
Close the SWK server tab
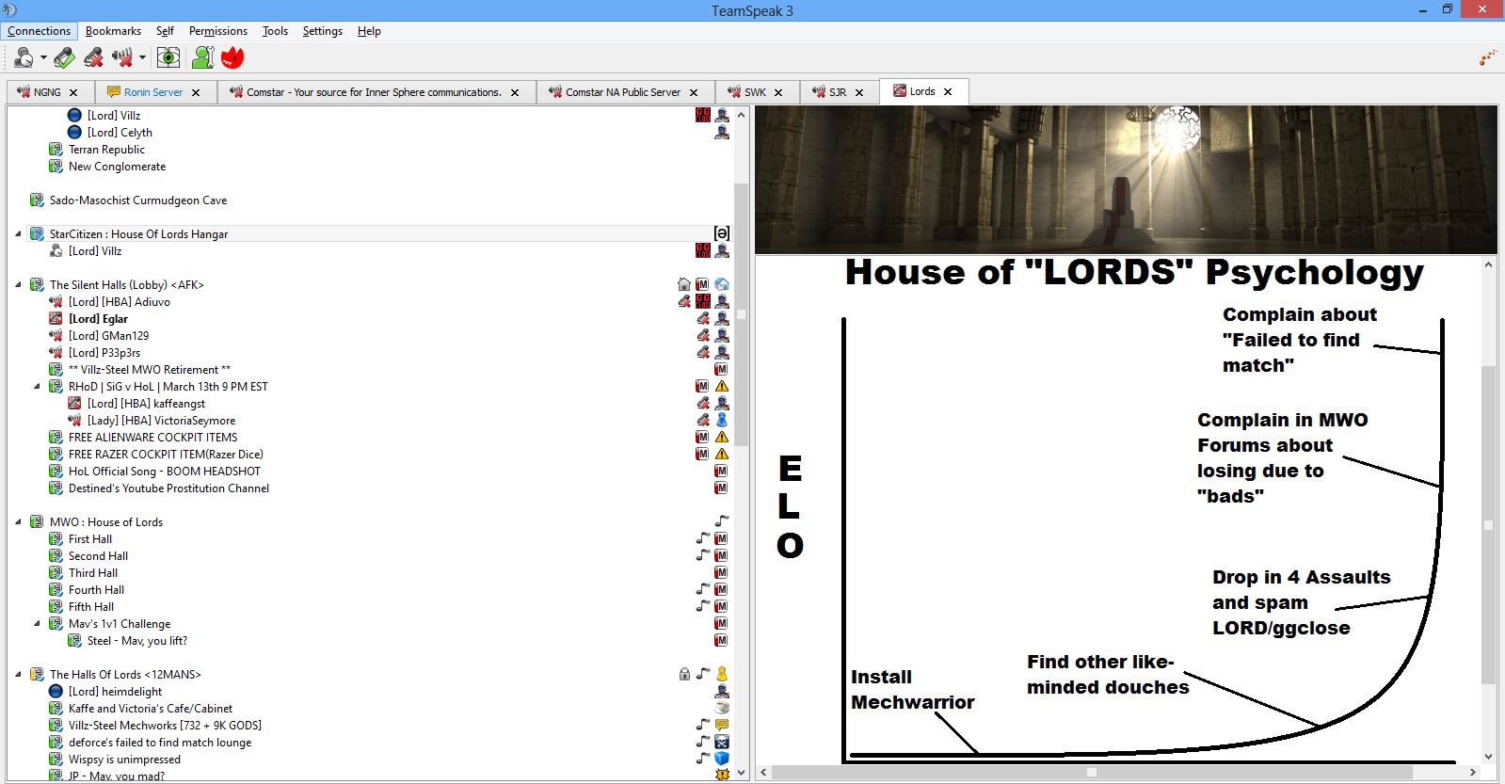tap(779, 92)
